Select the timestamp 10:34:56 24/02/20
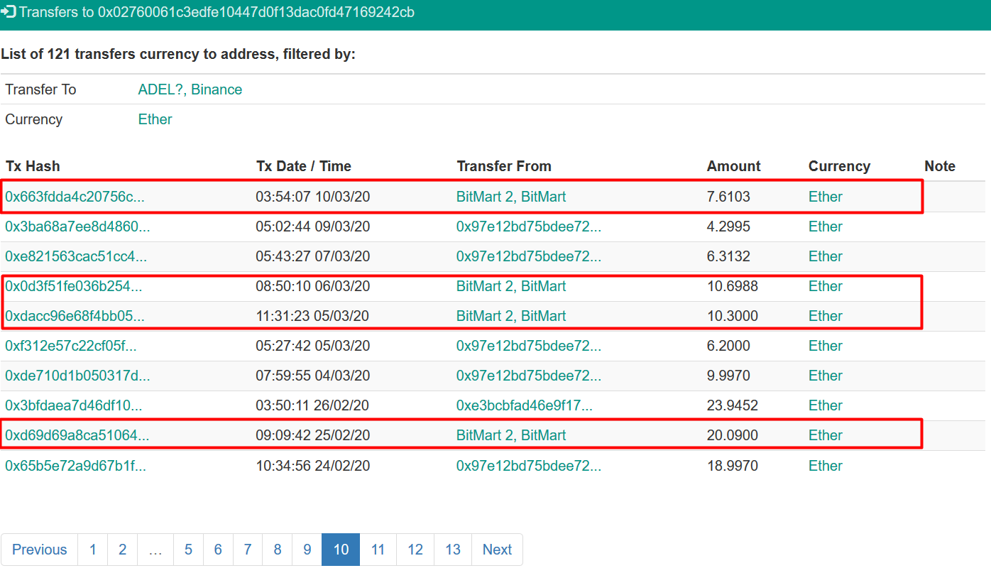Image resolution: width=991 pixels, height=573 pixels. [312, 466]
